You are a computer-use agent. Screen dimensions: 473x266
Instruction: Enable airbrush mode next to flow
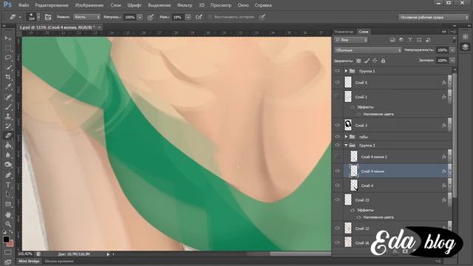pos(199,17)
